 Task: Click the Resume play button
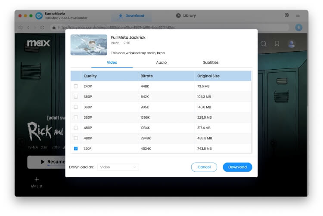point(47,162)
